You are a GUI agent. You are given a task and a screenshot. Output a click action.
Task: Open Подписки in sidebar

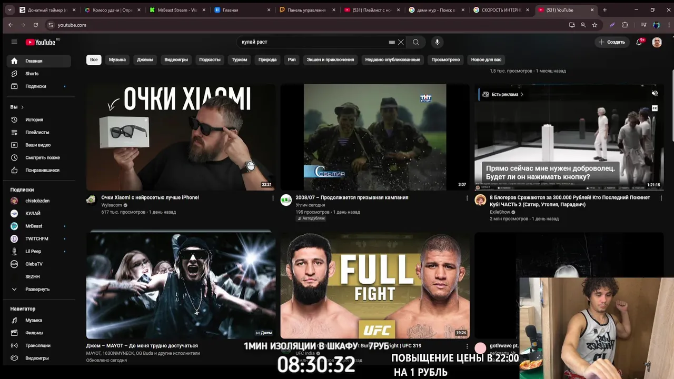click(39, 86)
